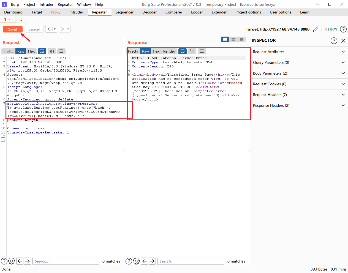Go to next Request search match

[x=28, y=261]
